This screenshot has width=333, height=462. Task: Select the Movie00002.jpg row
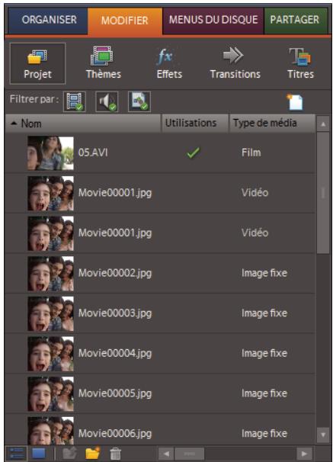(160, 273)
